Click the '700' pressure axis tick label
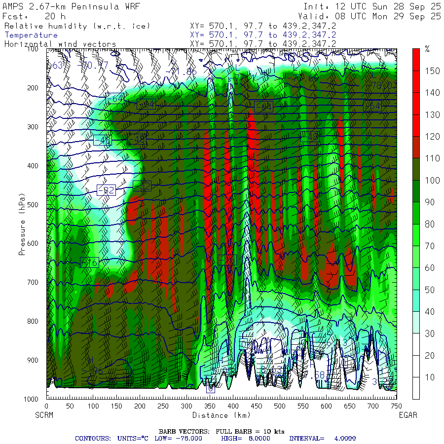 [x=33, y=282]
